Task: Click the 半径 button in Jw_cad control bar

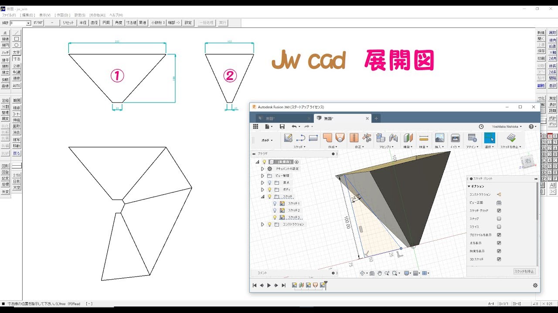Action: [x=83, y=23]
